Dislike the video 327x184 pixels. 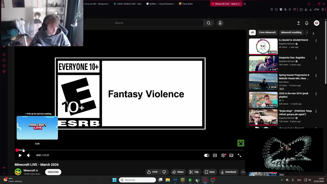tap(164, 172)
